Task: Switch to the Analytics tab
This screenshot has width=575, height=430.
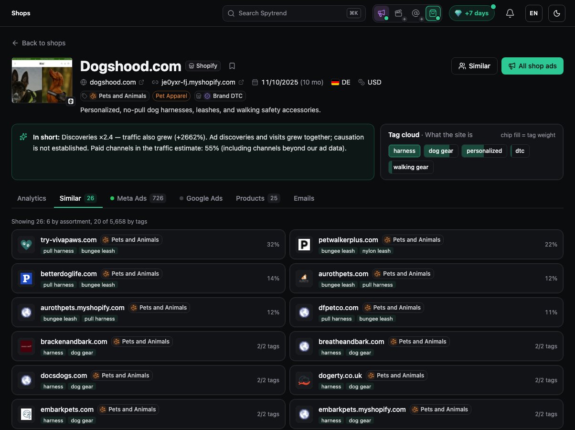Action: click(32, 198)
